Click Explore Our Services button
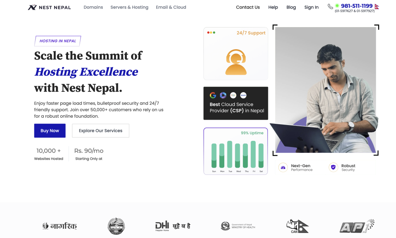This screenshot has width=396, height=238. click(x=101, y=131)
